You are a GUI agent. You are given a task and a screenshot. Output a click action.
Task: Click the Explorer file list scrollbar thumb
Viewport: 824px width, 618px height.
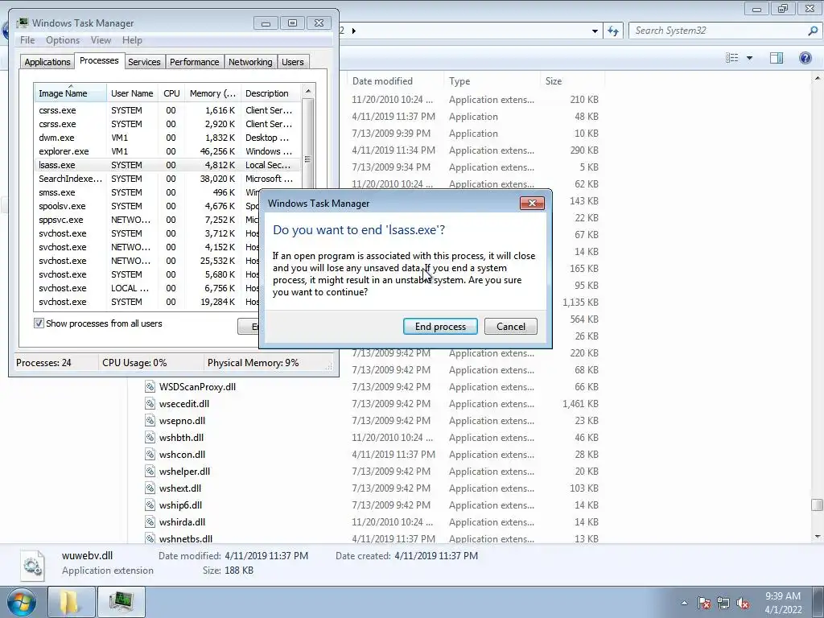point(817,505)
